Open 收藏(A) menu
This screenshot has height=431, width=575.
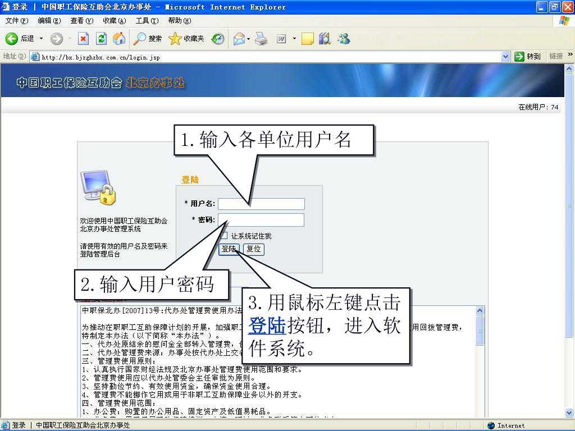(x=115, y=21)
